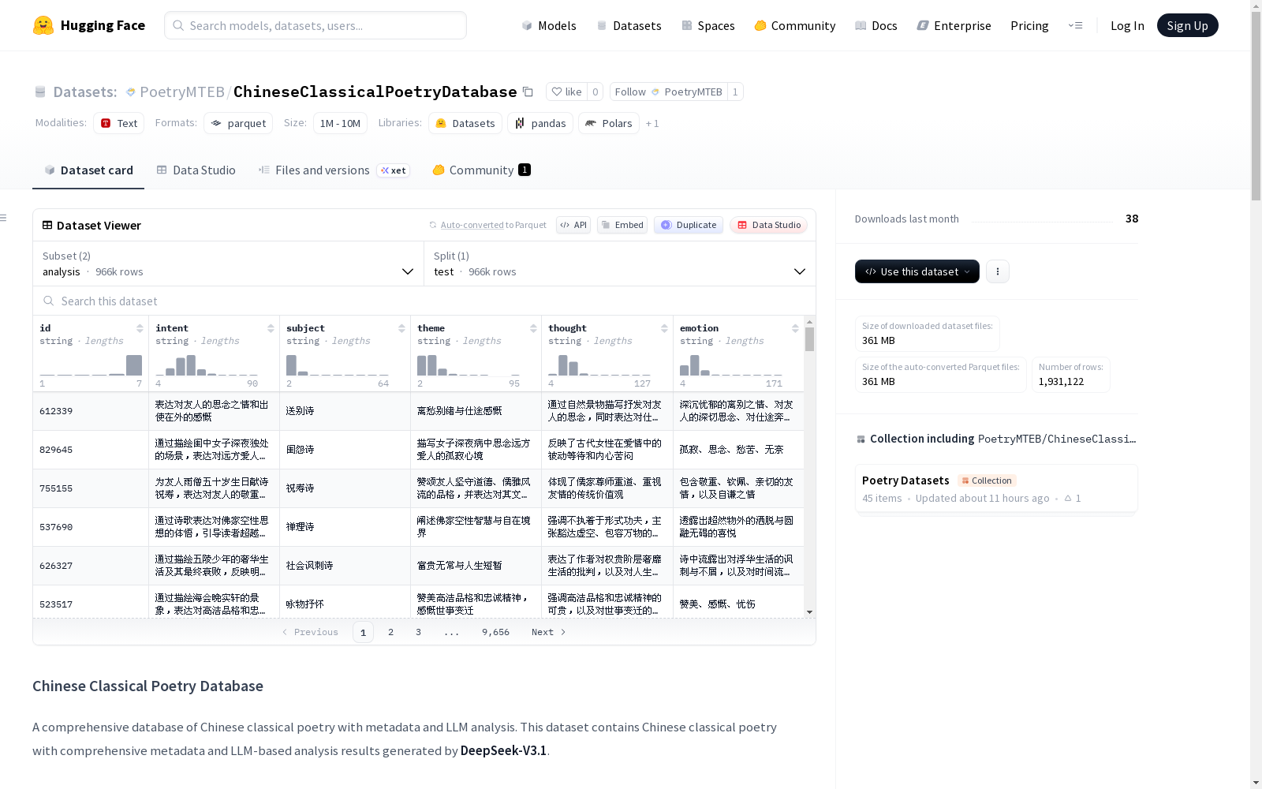
Task: Go to Datasets in the top navigation
Action: coord(629,25)
